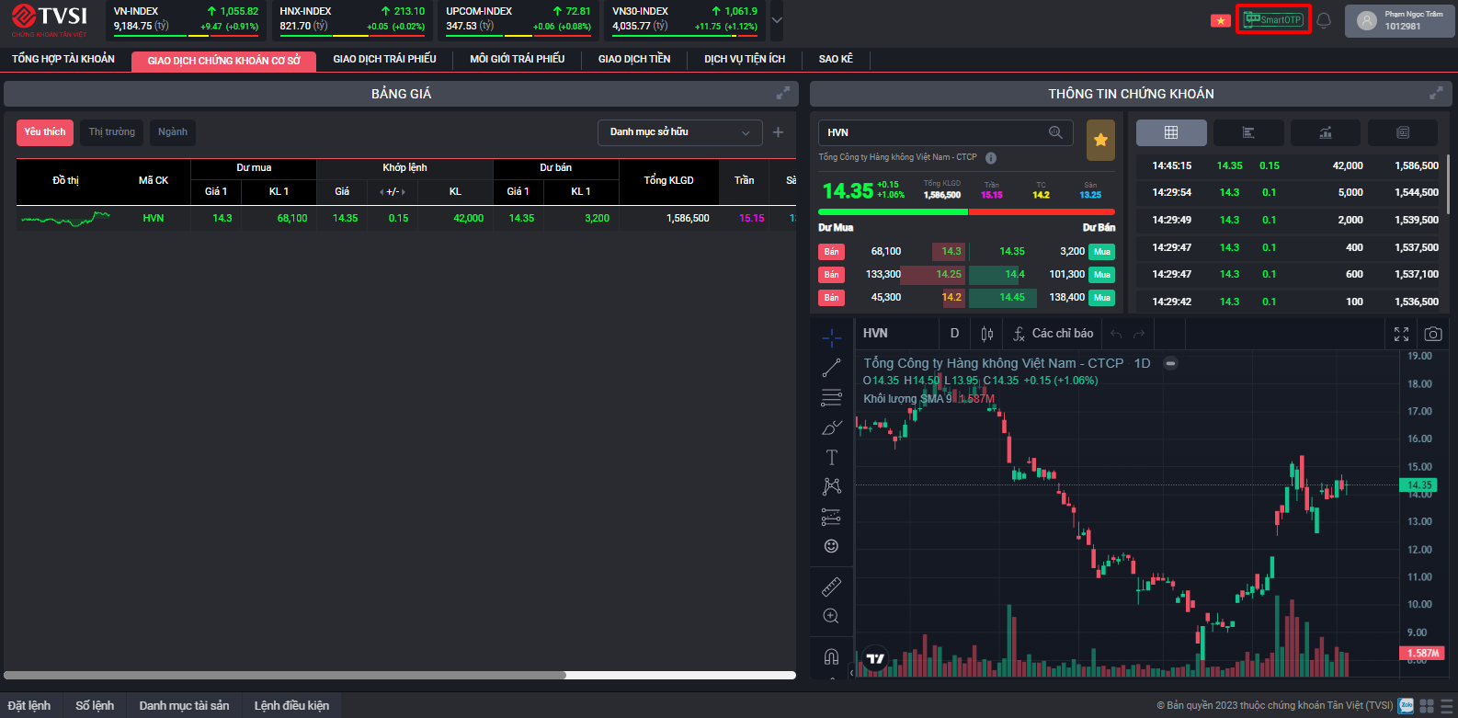Select the trend line drawing tool

point(831,368)
